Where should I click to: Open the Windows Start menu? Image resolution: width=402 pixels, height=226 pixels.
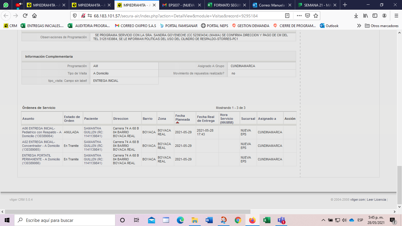7,220
